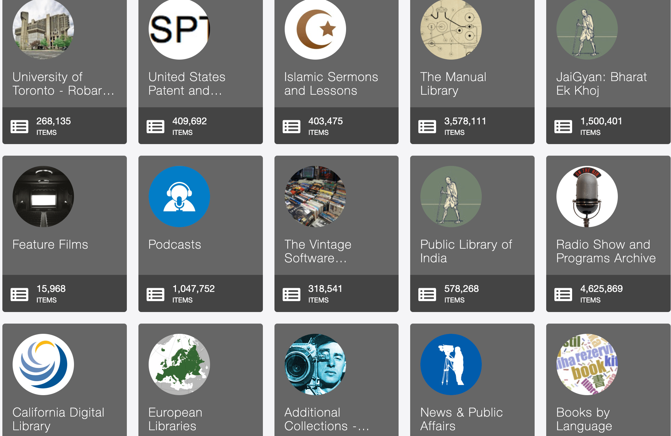This screenshot has height=436, width=671.
Task: Open the News & Public Affairs cameraman icon
Action: [x=451, y=364]
